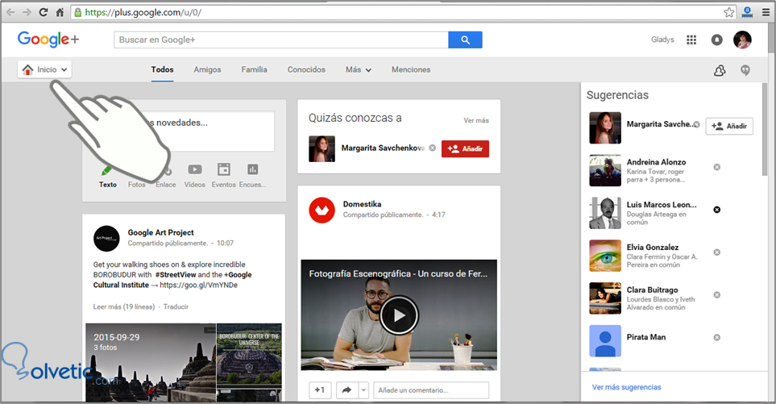Open the 2015-09-29 Borobudur photo
776x404 pixels.
[x=151, y=362]
